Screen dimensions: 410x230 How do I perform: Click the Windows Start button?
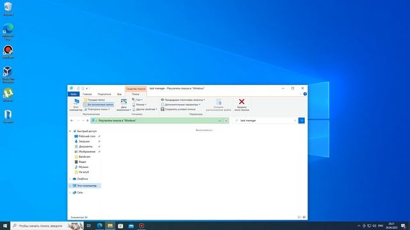coord(5,226)
